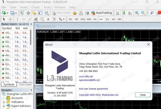The width and height of the screenshot is (161, 109).
Task: Click the gold MetaEditor book icon
Action: (x=75, y=13)
